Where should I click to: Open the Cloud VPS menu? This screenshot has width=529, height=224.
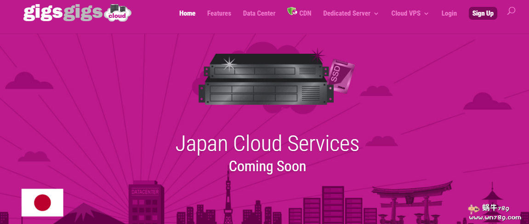(406, 13)
